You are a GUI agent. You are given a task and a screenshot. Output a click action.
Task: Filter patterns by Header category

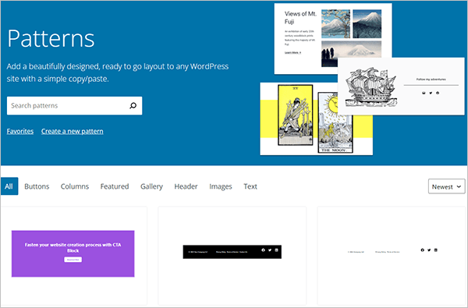(x=186, y=186)
